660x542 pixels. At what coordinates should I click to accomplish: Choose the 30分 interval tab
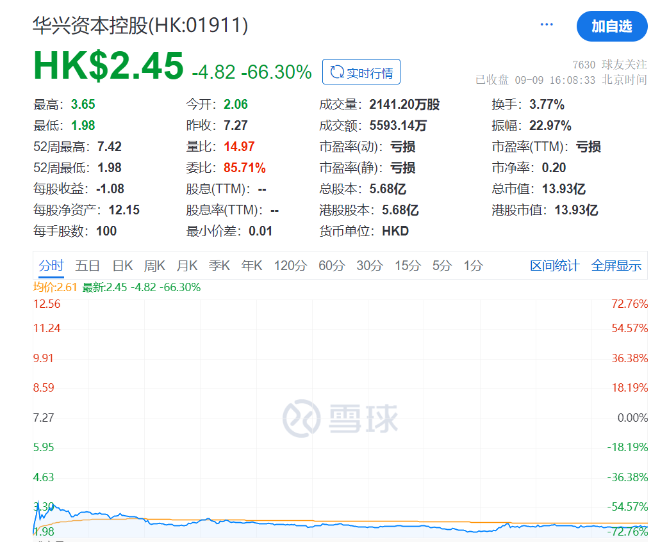(370, 266)
